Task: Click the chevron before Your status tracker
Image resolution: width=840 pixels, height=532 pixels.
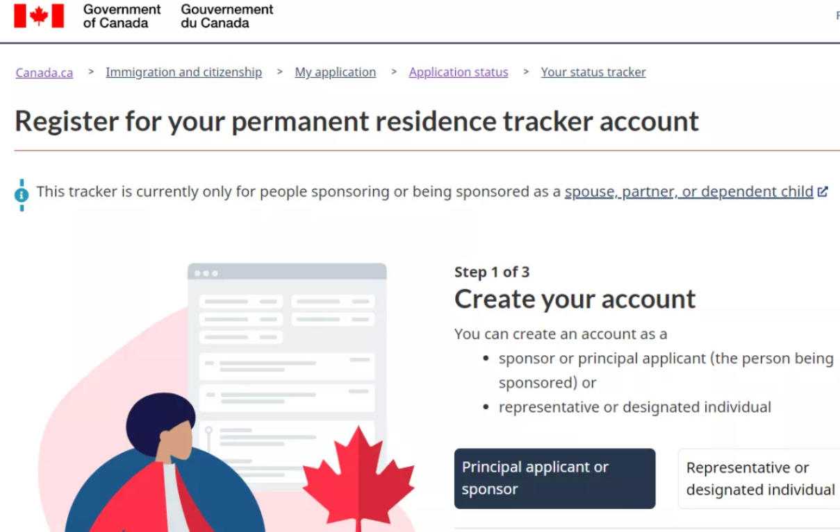Action: tap(526, 71)
